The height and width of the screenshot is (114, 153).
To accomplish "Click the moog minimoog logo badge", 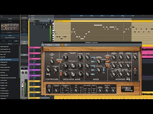I will tap(127, 89).
